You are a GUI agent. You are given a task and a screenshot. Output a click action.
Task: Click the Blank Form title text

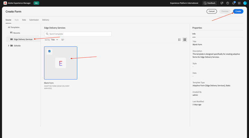49,83
